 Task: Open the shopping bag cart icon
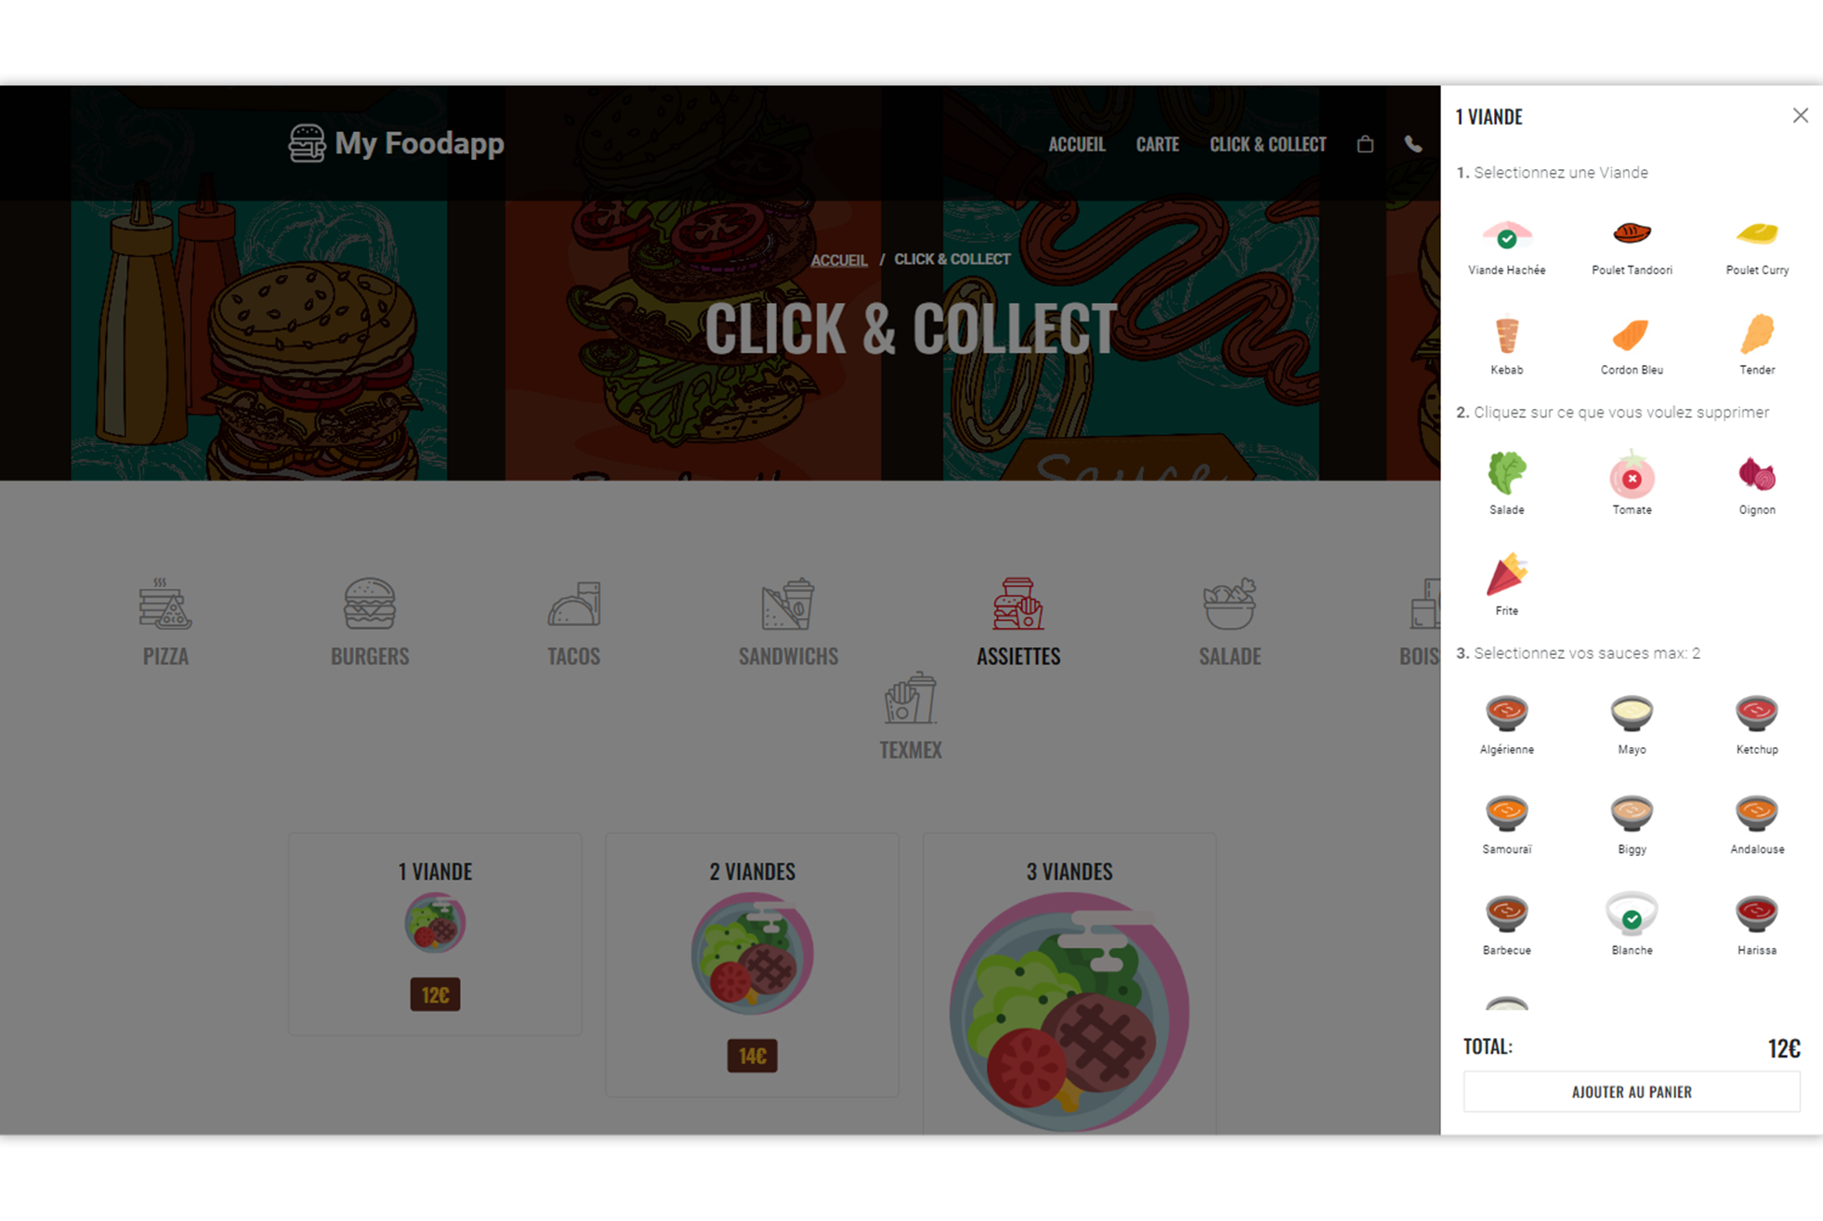(x=1365, y=144)
